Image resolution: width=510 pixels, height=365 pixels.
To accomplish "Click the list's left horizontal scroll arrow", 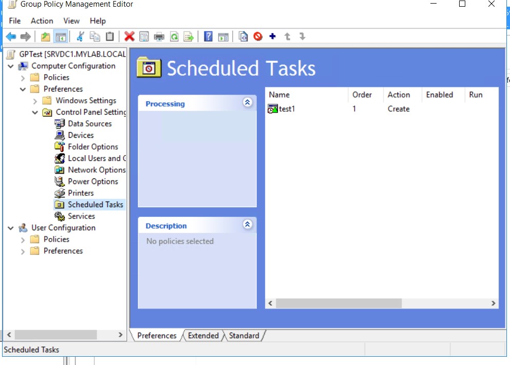I will click(271, 303).
